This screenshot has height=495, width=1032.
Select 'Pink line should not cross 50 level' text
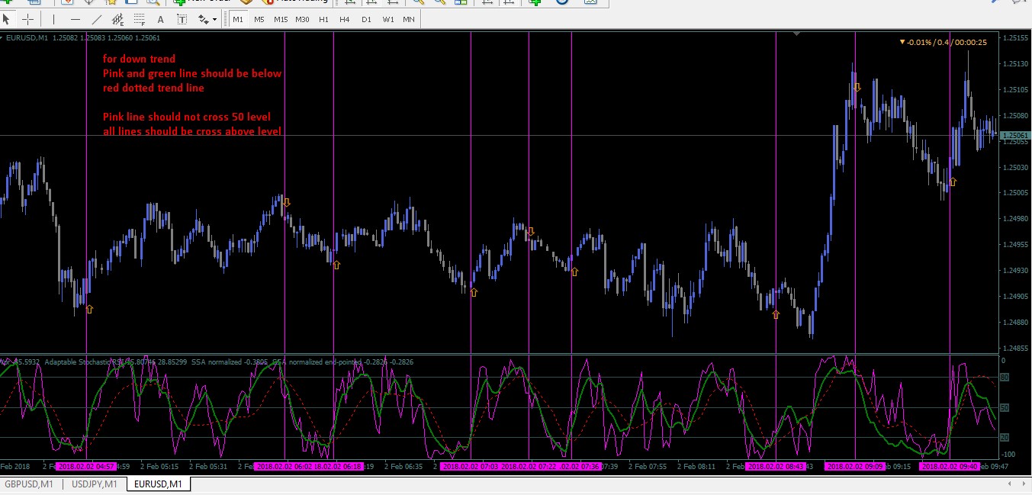[x=188, y=117]
